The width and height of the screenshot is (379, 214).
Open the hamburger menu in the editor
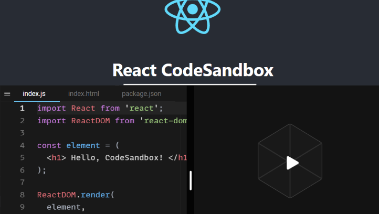[7, 93]
